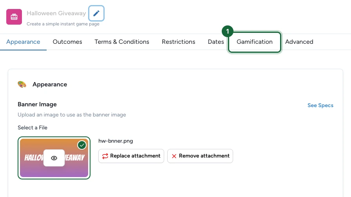Open the Gamification tab
Screen dimensions: 351x197
[255, 42]
